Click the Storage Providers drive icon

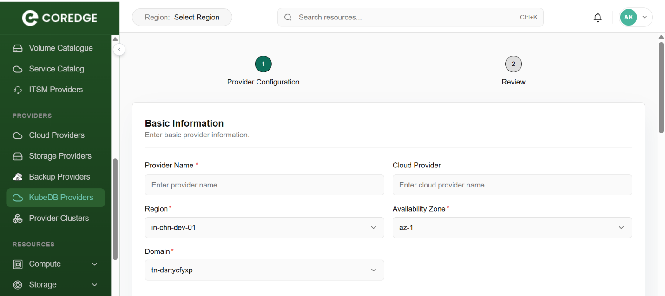click(x=18, y=156)
